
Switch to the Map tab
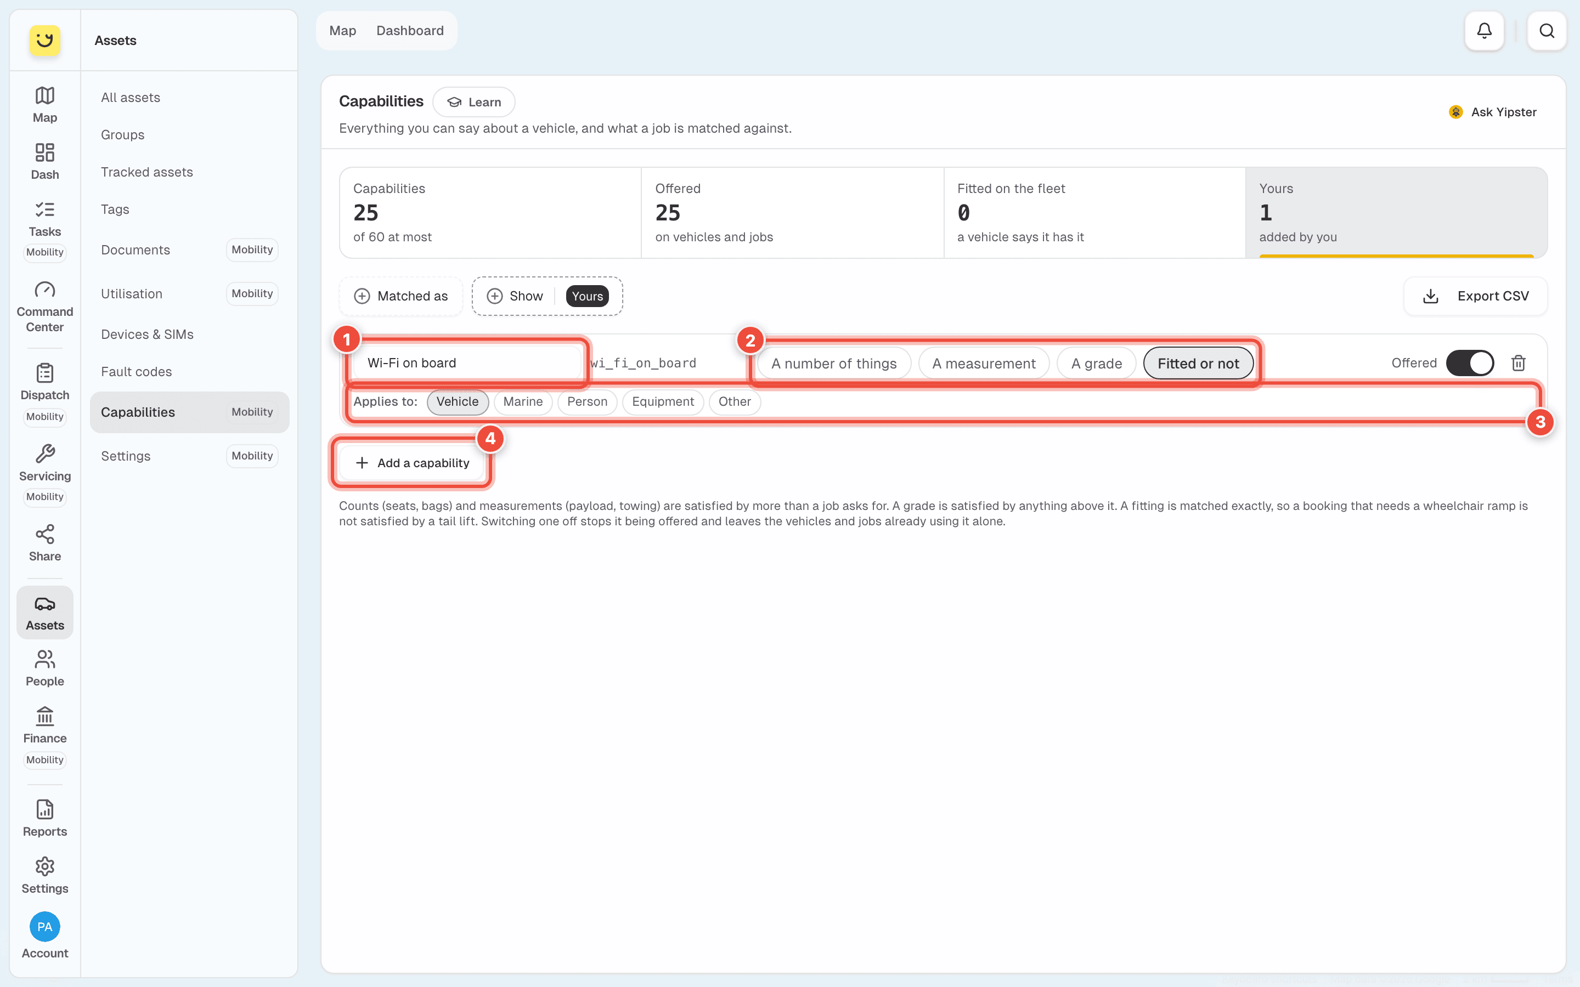pyautogui.click(x=342, y=31)
